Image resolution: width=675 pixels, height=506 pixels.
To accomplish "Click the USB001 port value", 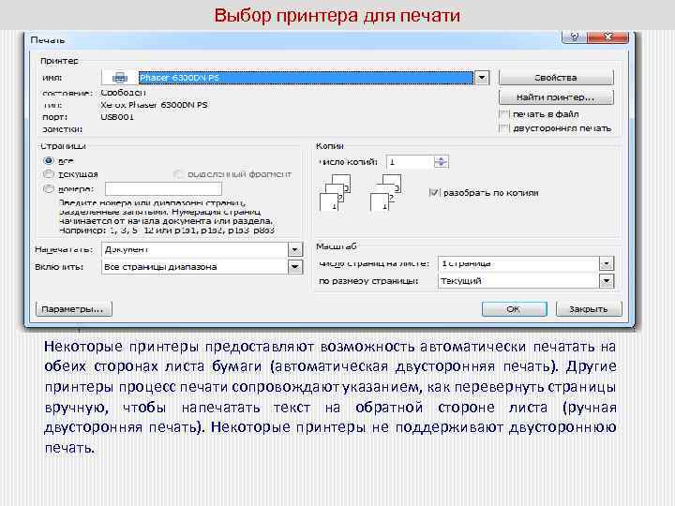I will pyautogui.click(x=117, y=116).
